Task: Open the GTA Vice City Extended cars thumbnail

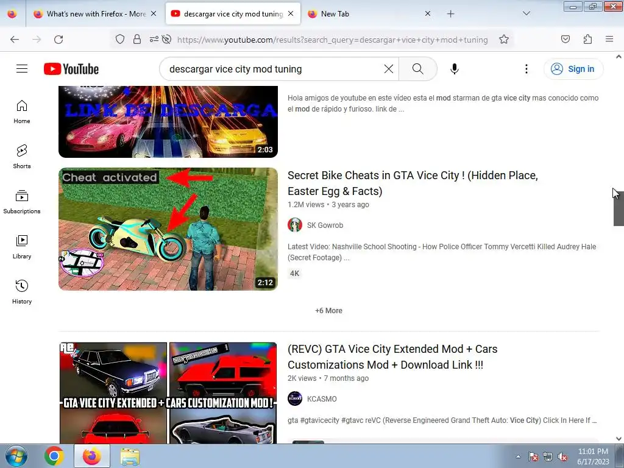Action: [168, 393]
